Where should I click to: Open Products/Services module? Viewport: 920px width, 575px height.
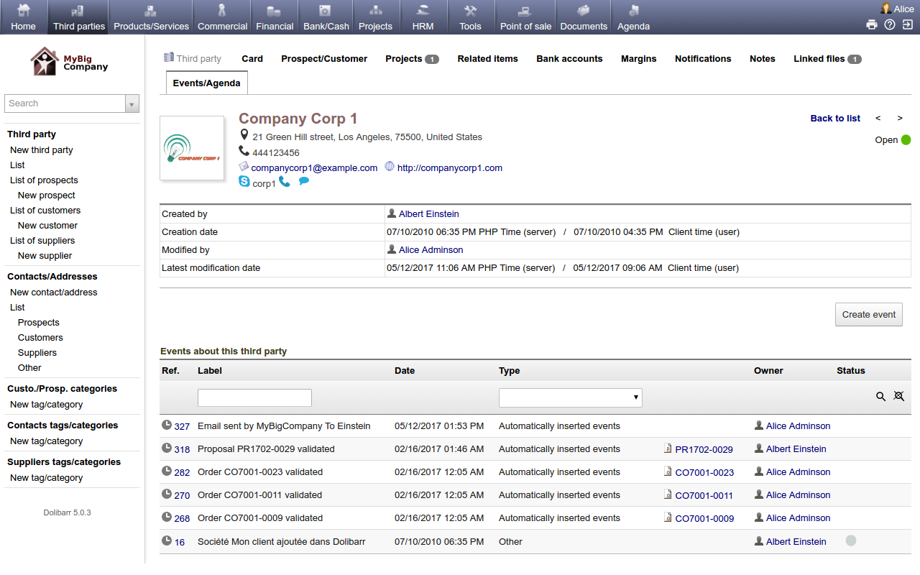point(151,17)
